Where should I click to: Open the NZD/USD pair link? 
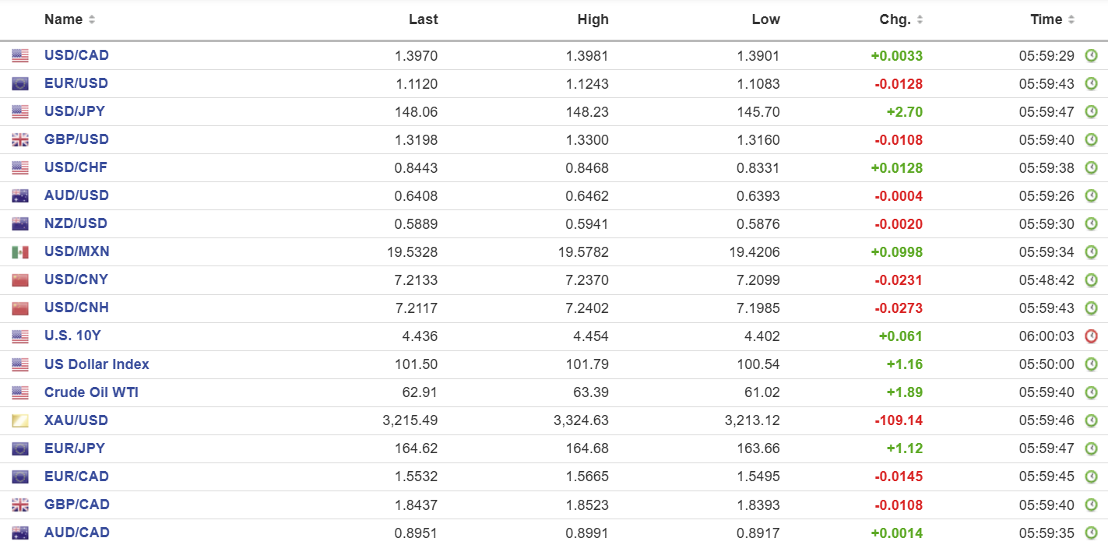(76, 223)
